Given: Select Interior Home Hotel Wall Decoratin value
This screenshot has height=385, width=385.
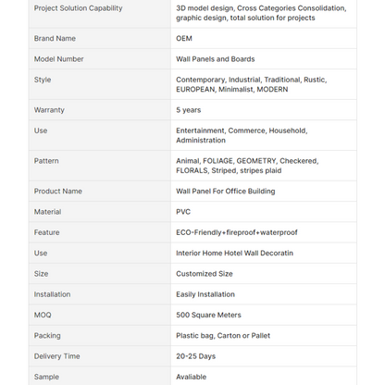Looking at the screenshot, I should [x=235, y=254].
